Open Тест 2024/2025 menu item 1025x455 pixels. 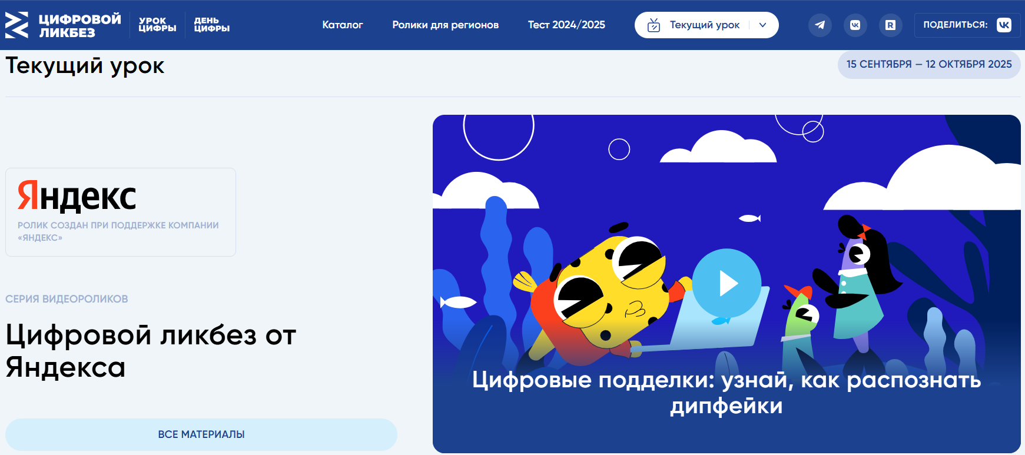(566, 25)
